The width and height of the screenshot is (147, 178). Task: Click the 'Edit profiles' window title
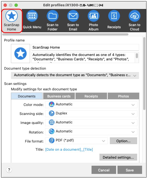[x=73, y=5]
